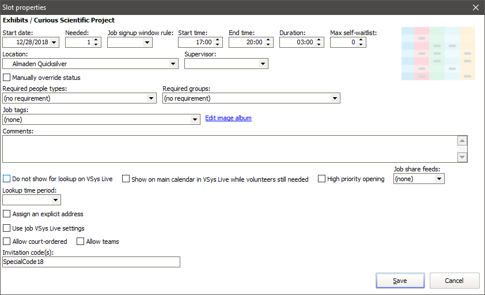Enable Allow court-ordered option
Screen dimensions: 485x295
click(x=7, y=242)
